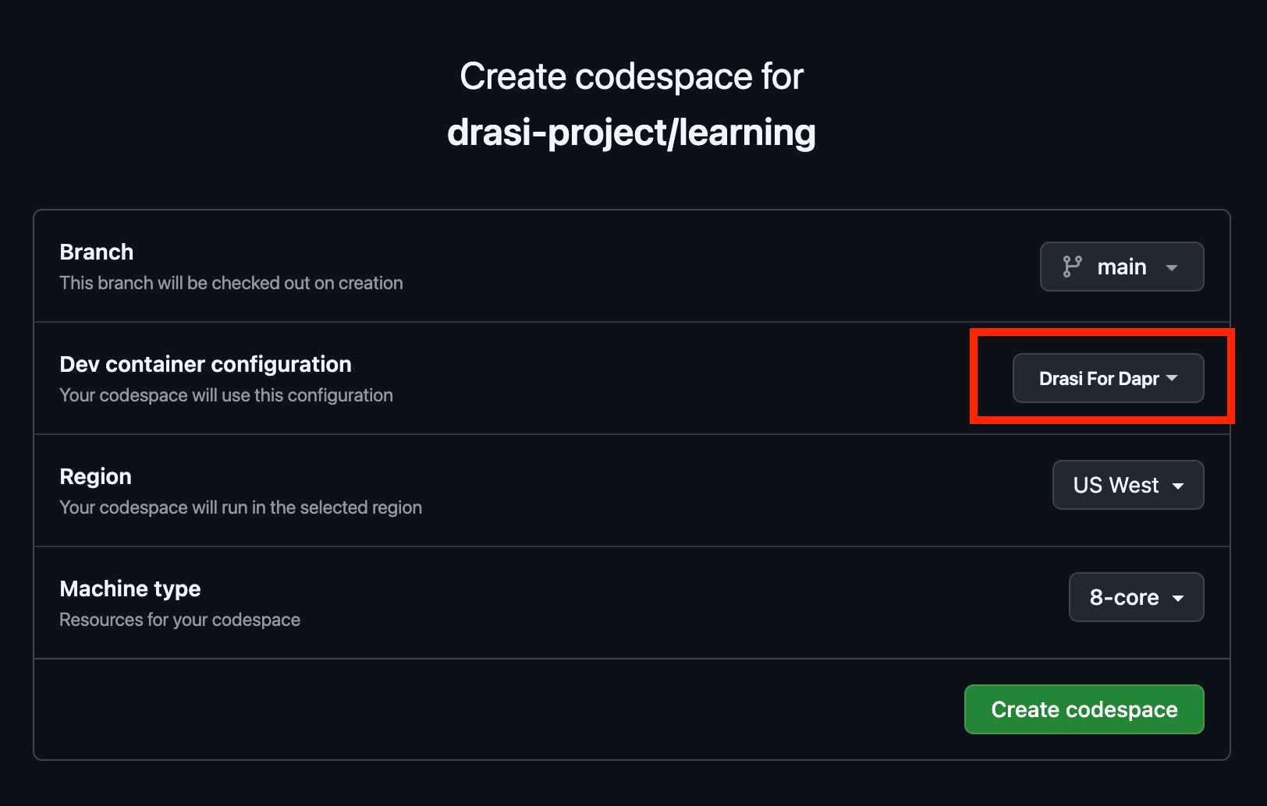The width and height of the screenshot is (1267, 806).
Task: Click the git branch icon beside main
Action: (1073, 267)
